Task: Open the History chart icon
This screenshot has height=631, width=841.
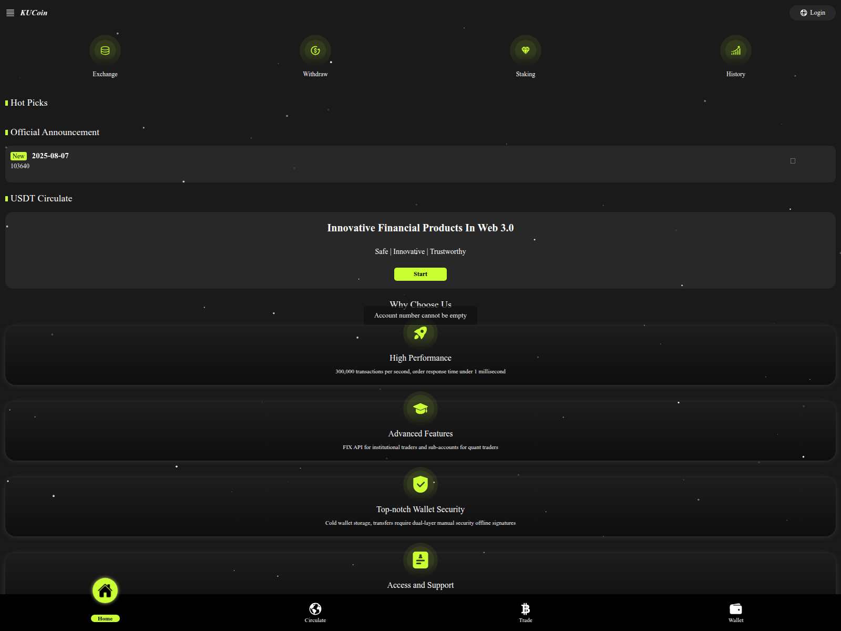Action: [x=736, y=50]
